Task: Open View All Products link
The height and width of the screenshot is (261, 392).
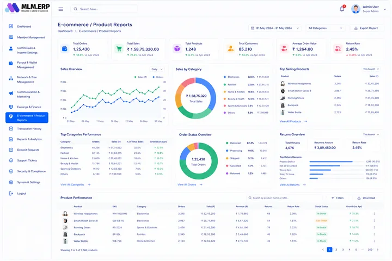Action: click(x=293, y=121)
